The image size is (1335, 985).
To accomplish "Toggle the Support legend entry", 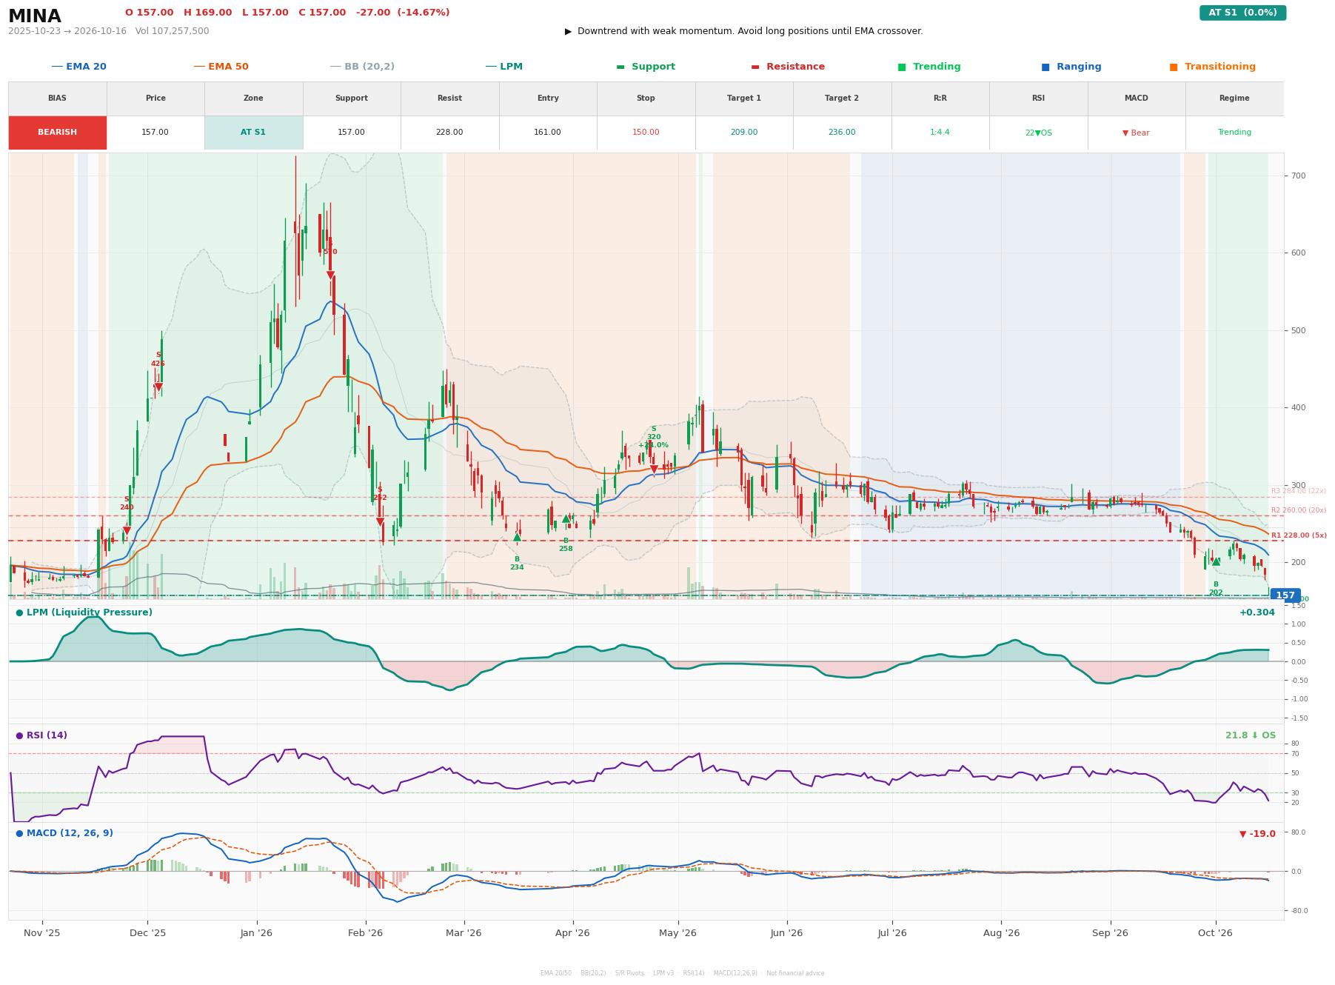I will click(646, 67).
